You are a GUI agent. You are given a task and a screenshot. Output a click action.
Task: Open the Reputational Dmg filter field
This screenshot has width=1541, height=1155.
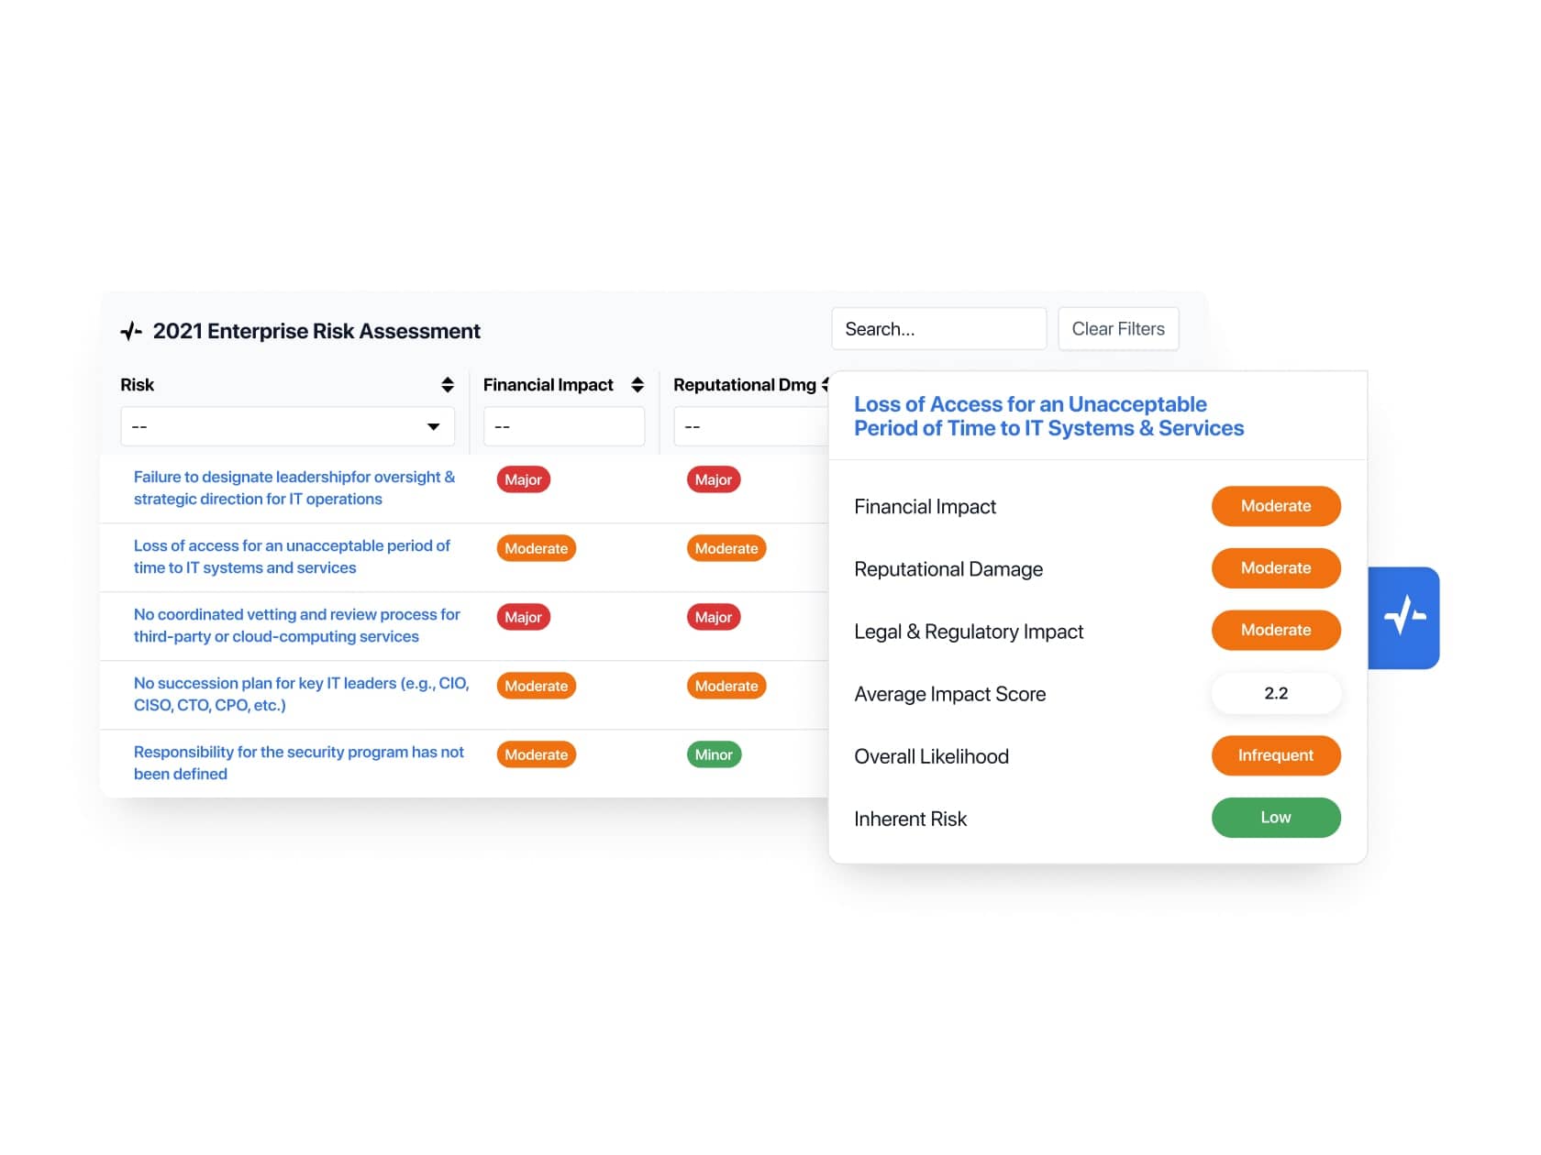(750, 426)
